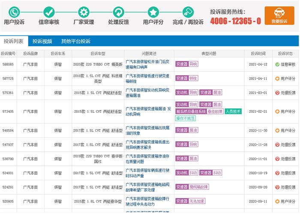Image resolution: width=300 pixels, height=214 pixels.
Task: Click the 用户评分 star step icon
Action: [x=153, y=12]
